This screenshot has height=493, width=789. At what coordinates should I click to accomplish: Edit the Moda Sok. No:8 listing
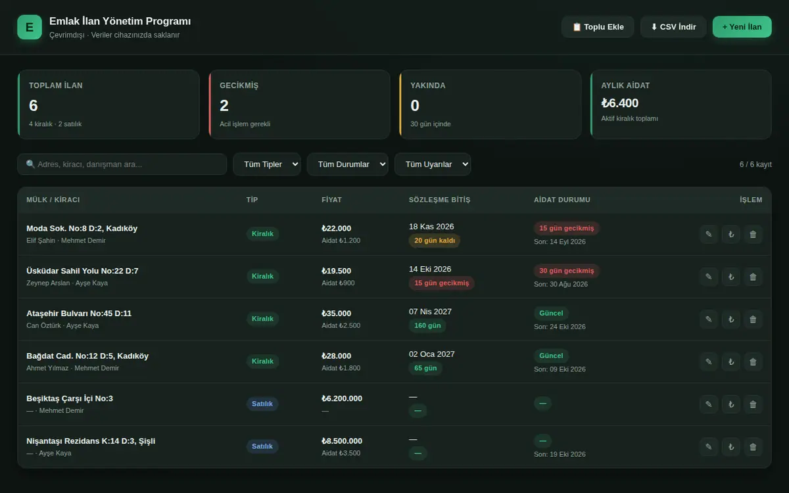(709, 234)
